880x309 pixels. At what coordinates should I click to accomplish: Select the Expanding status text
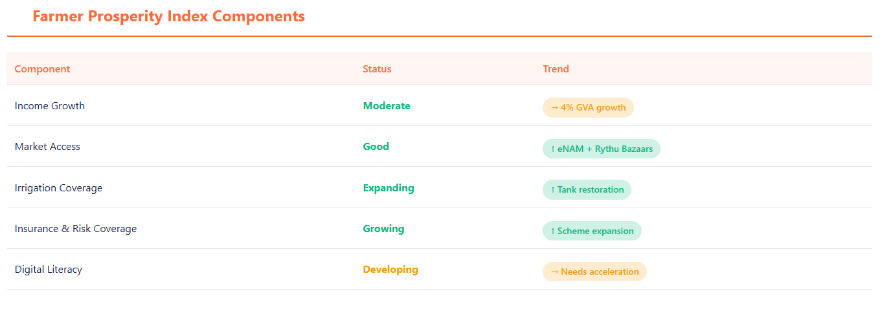point(389,188)
